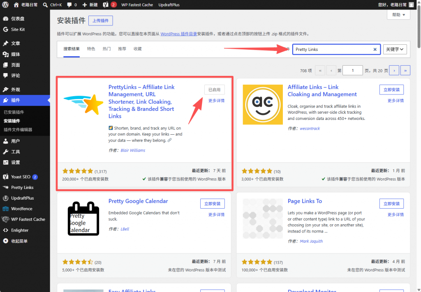Open author wecantrack link
Image resolution: width=421 pixels, height=292 pixels.
tap(310, 129)
